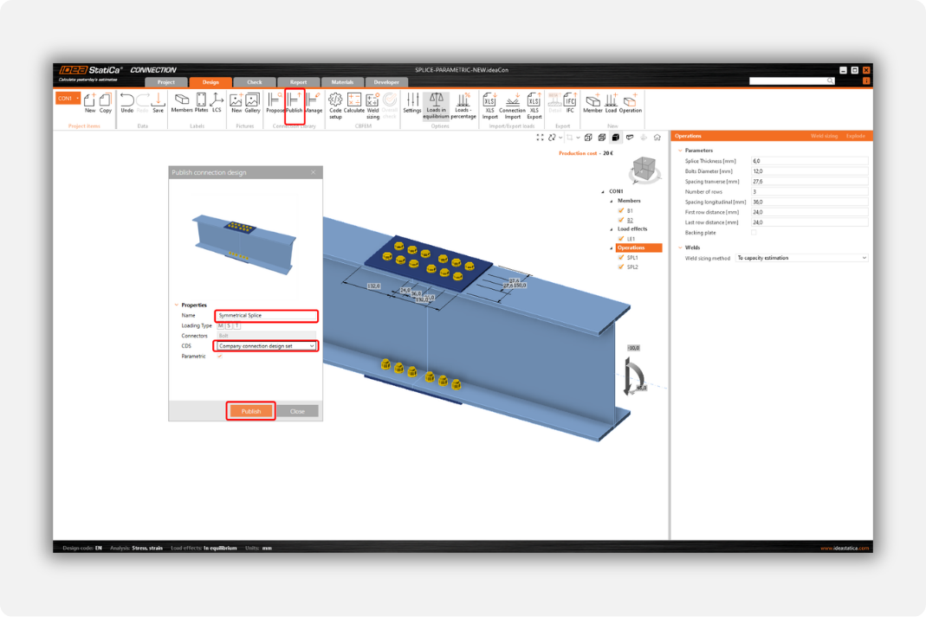The width and height of the screenshot is (926, 617).
Task: Export to IFC
Action: (x=570, y=102)
